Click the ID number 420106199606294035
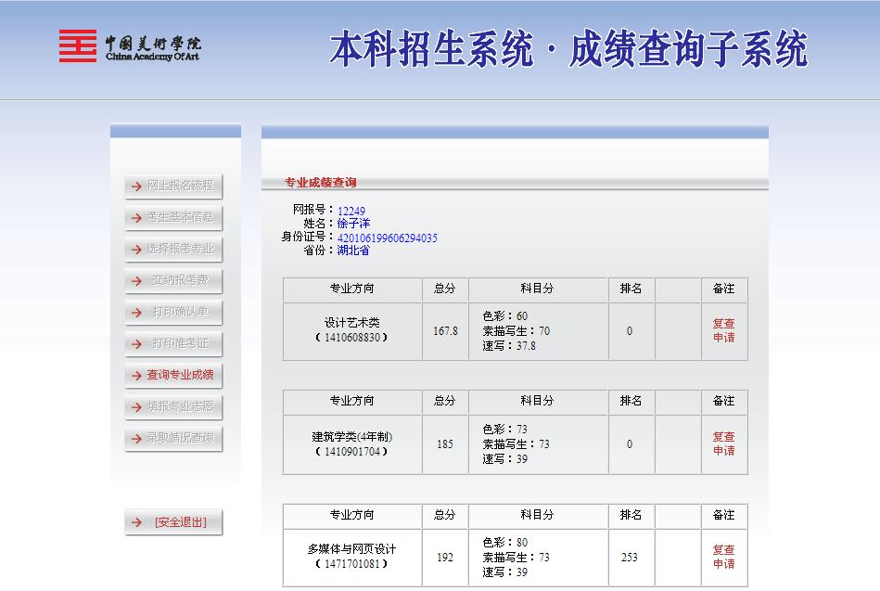Image resolution: width=880 pixels, height=591 pixels. pos(388,238)
